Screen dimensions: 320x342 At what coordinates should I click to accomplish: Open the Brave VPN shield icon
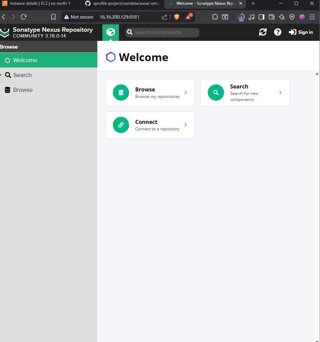(x=292, y=17)
